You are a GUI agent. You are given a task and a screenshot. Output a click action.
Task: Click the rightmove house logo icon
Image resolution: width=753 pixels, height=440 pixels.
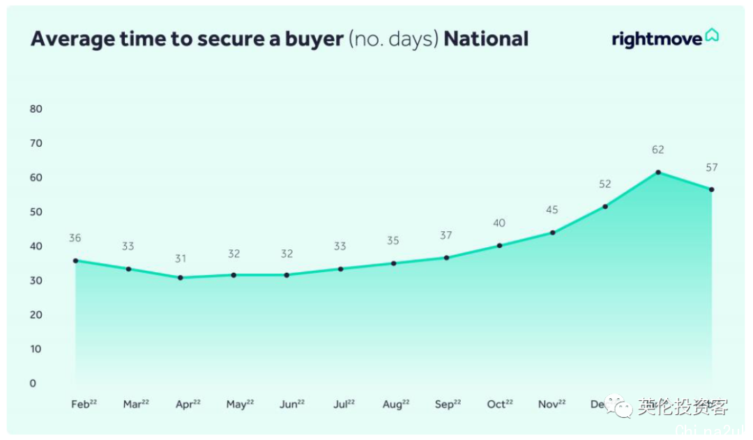(712, 35)
